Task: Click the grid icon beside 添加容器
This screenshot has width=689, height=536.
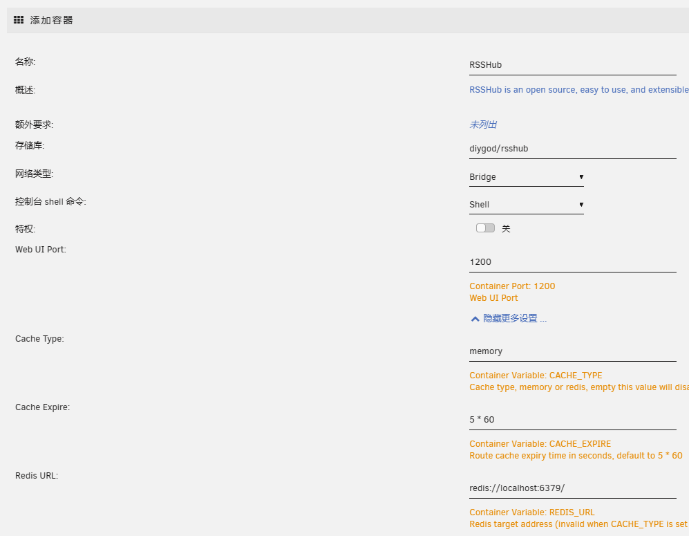Action: point(19,20)
